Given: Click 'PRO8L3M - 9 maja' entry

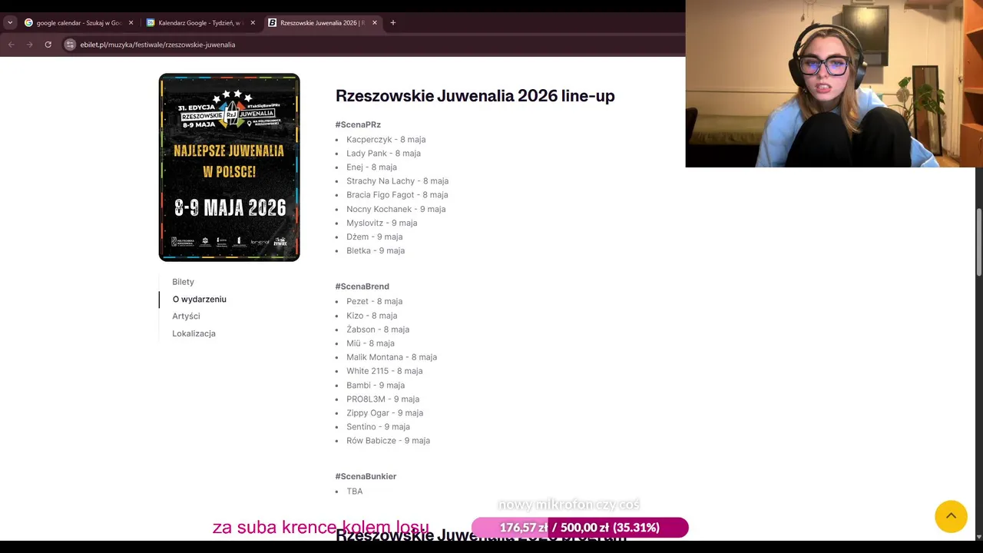Looking at the screenshot, I should [x=382, y=399].
